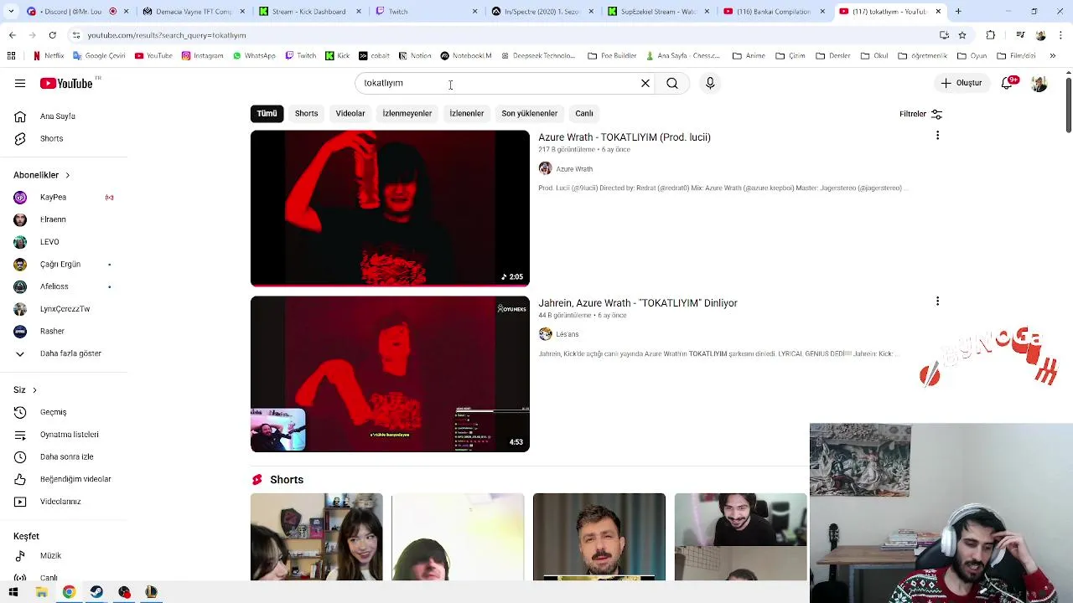
Task: Select the Son yüklenenler filter chip
Action: point(529,113)
